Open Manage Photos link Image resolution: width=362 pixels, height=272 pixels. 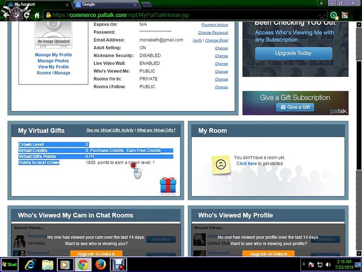point(53,61)
